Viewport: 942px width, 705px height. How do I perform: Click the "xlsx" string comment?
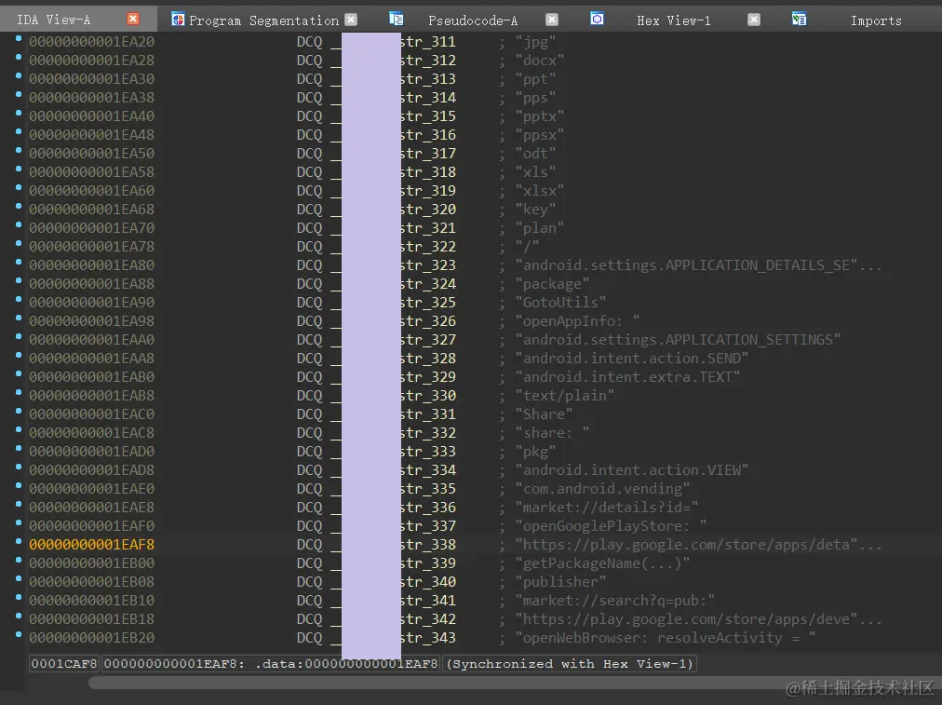(540, 191)
